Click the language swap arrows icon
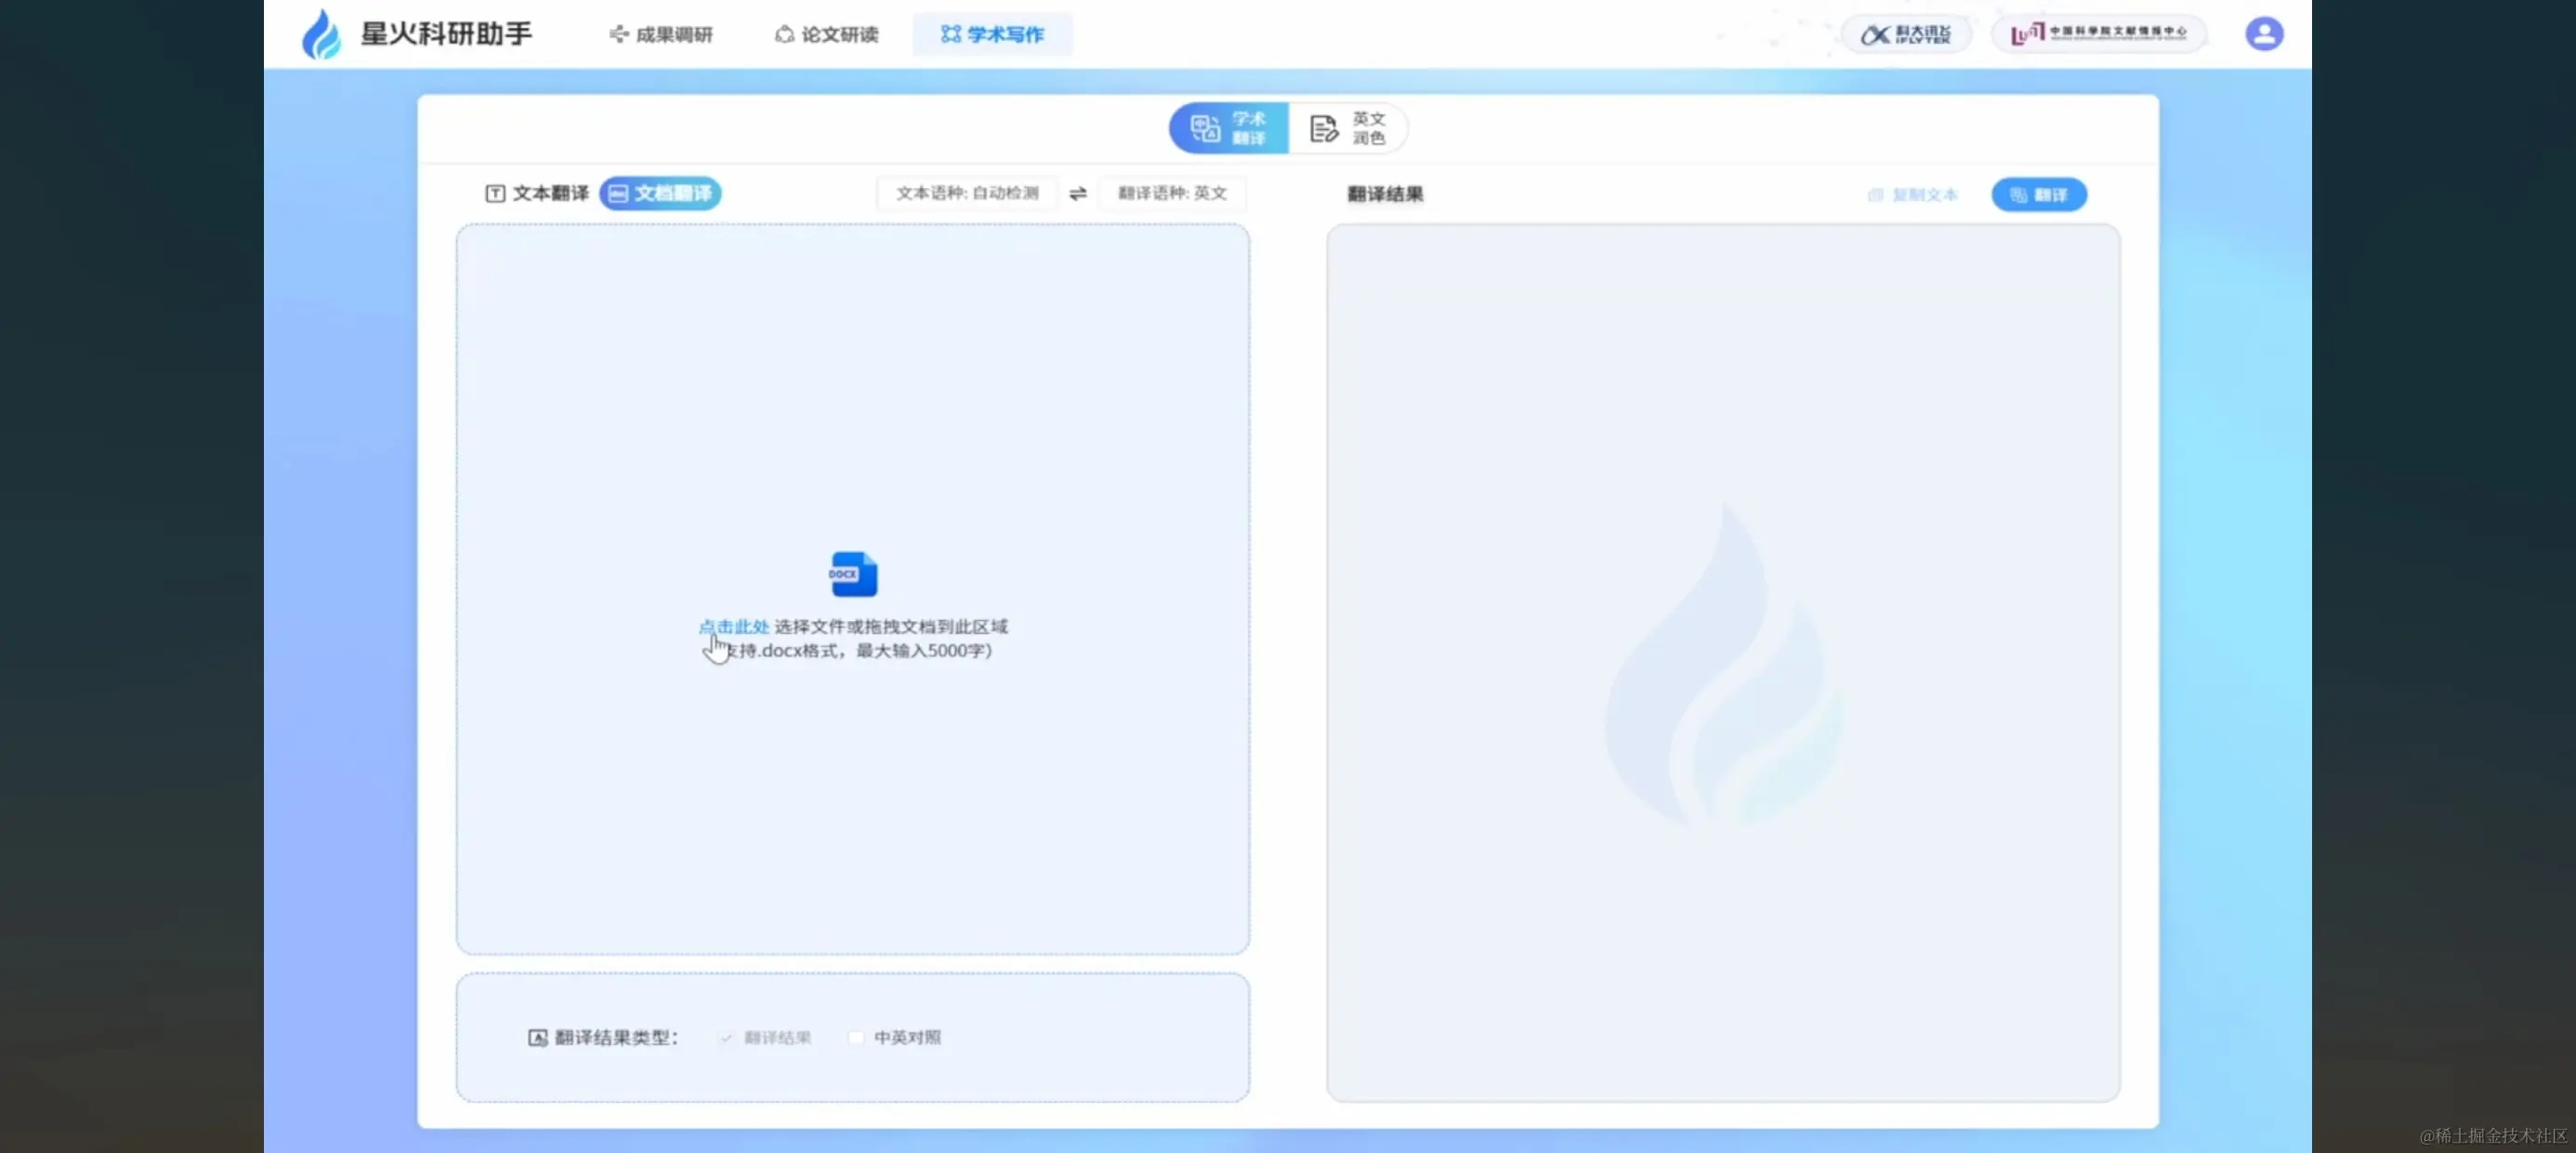Image resolution: width=2576 pixels, height=1153 pixels. [1077, 193]
